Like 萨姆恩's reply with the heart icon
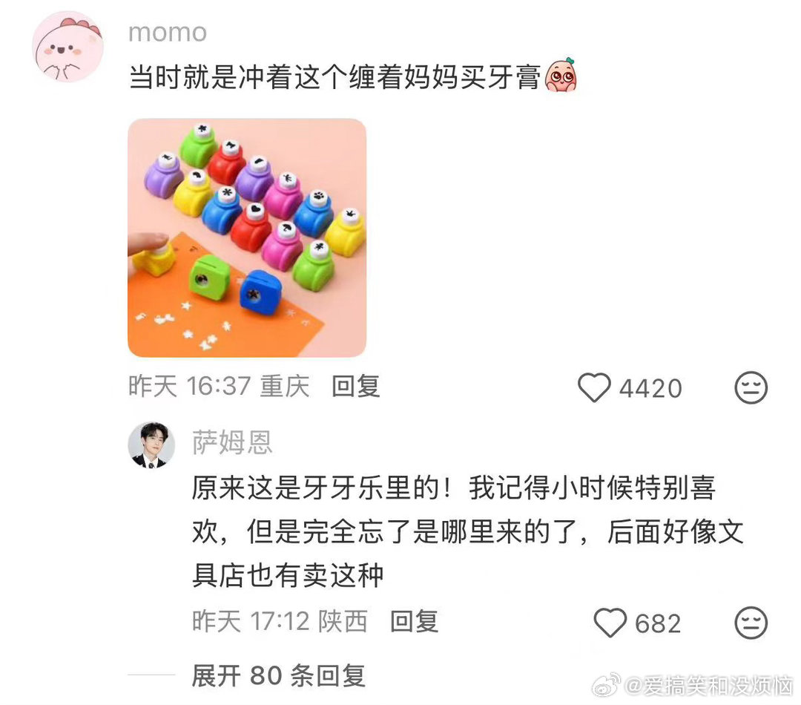The image size is (801, 705). point(610,623)
